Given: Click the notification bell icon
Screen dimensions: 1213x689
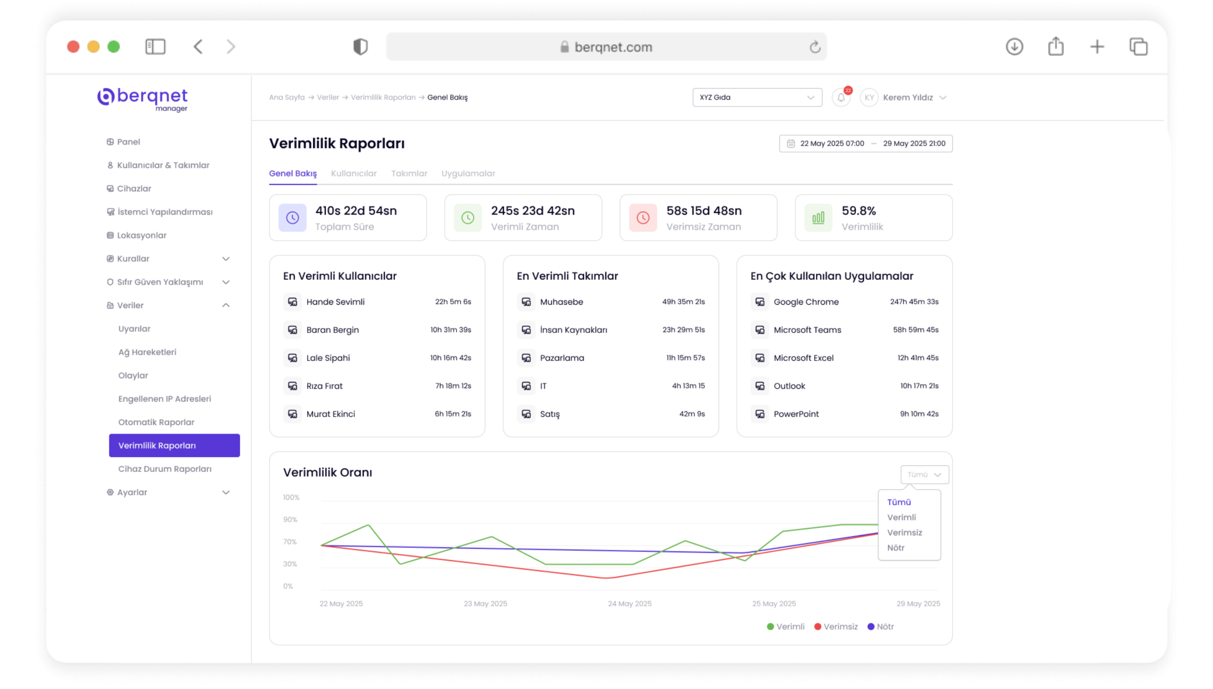Looking at the screenshot, I should pos(841,97).
